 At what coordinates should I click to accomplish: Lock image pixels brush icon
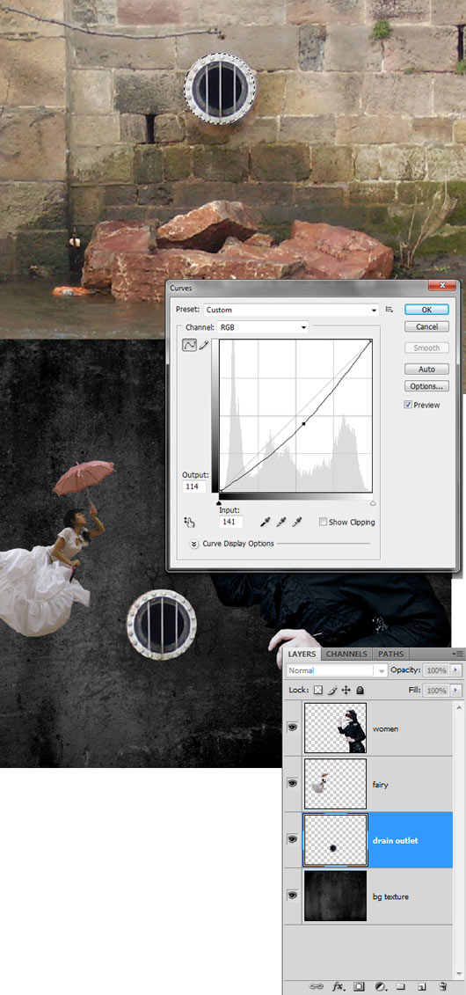click(333, 690)
